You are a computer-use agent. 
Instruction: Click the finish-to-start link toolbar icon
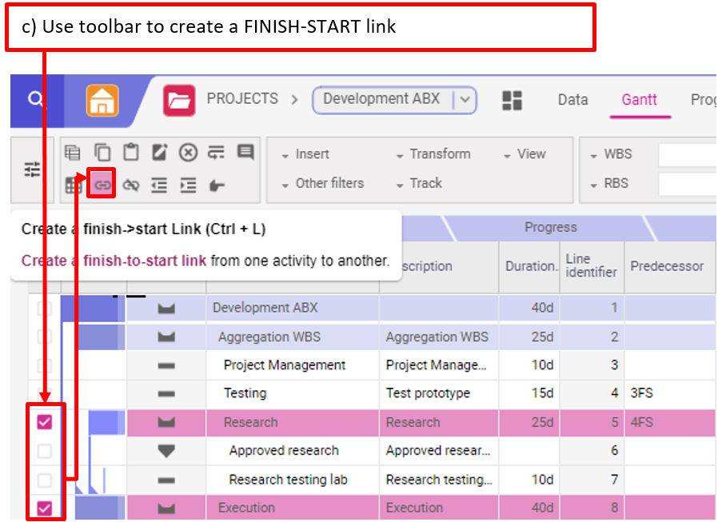coord(102,185)
